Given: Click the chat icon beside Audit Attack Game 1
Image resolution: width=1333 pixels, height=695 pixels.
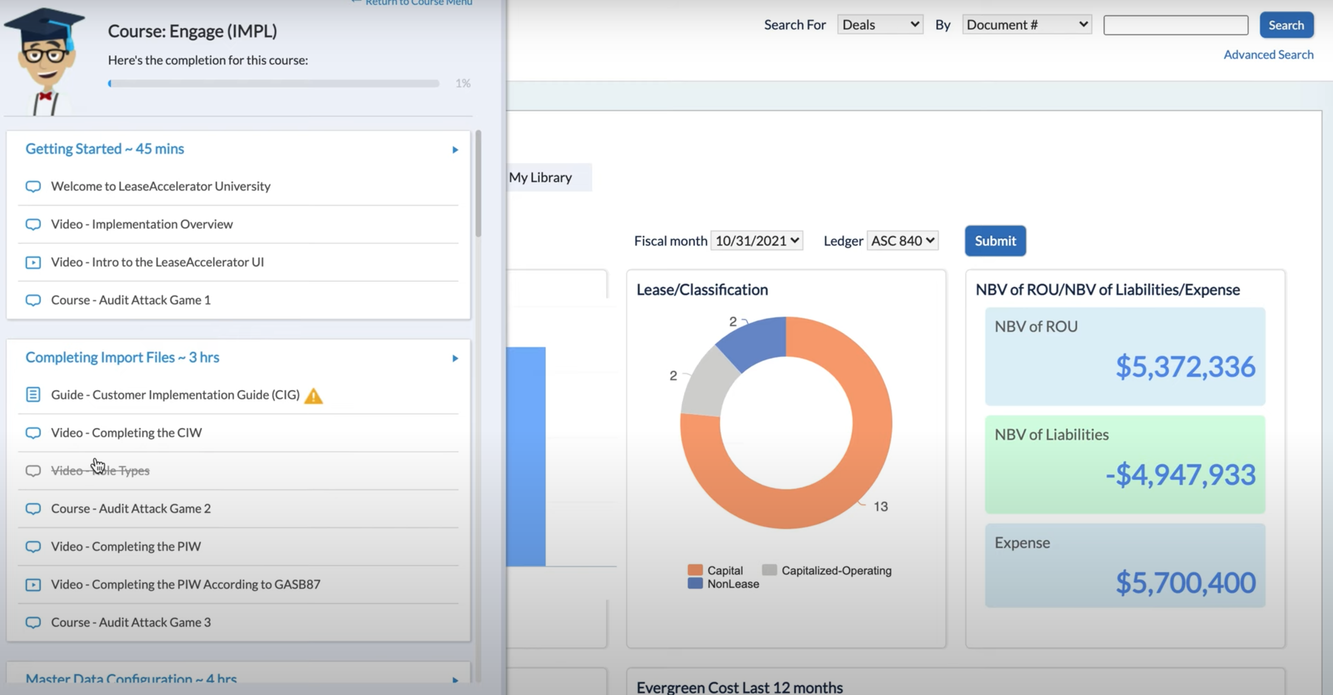Looking at the screenshot, I should 33,300.
